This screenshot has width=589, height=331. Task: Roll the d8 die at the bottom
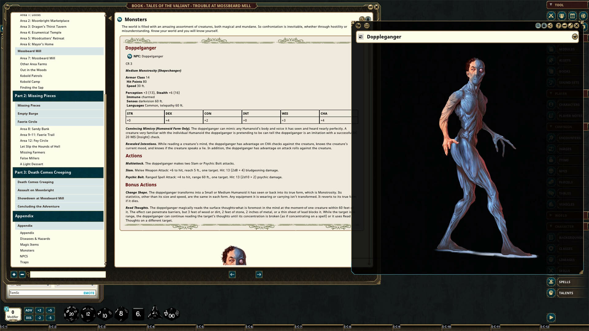(x=121, y=313)
